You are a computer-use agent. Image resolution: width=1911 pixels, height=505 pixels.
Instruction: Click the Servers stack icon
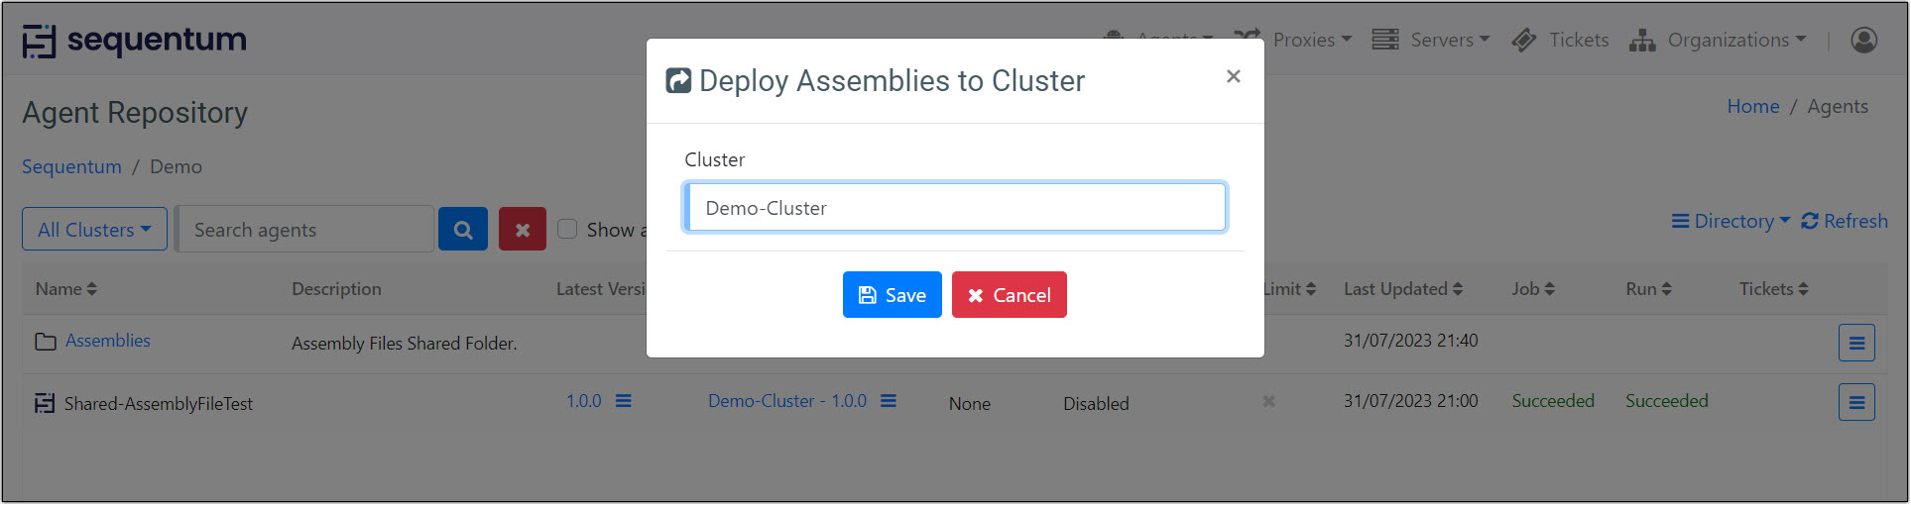click(x=1385, y=40)
